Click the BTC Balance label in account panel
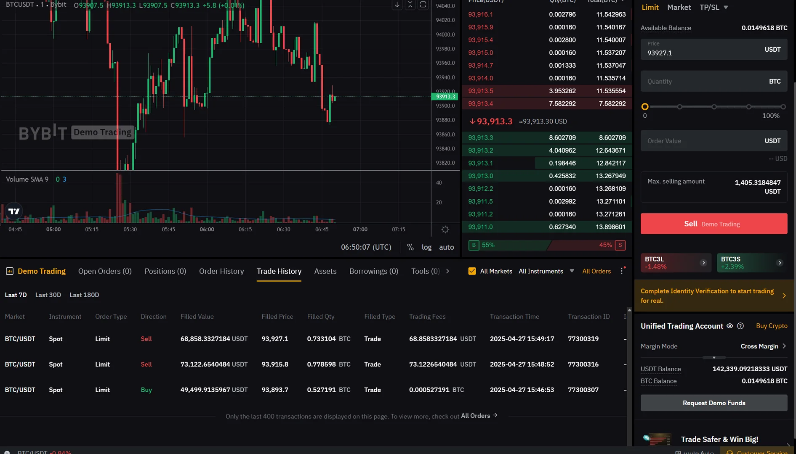 tap(659, 381)
